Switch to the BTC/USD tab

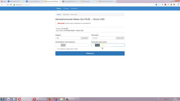[16, 1]
